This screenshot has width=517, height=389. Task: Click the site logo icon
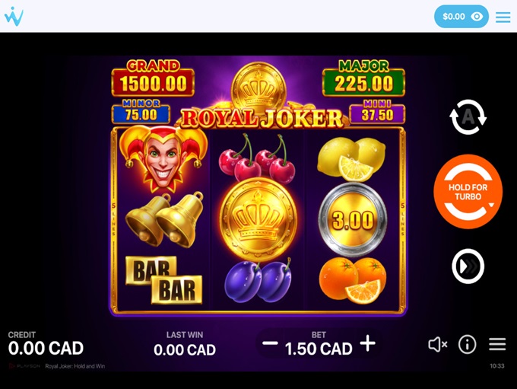(x=14, y=16)
